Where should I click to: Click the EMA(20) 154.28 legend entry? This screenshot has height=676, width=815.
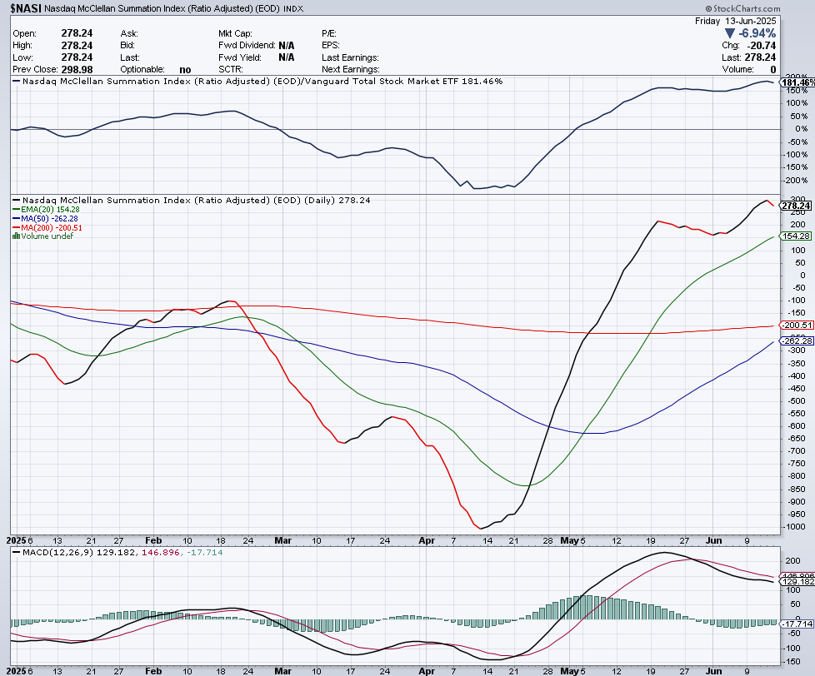[46, 209]
